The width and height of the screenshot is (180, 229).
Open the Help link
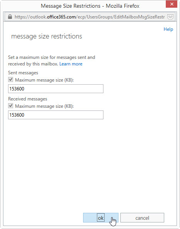168,29
